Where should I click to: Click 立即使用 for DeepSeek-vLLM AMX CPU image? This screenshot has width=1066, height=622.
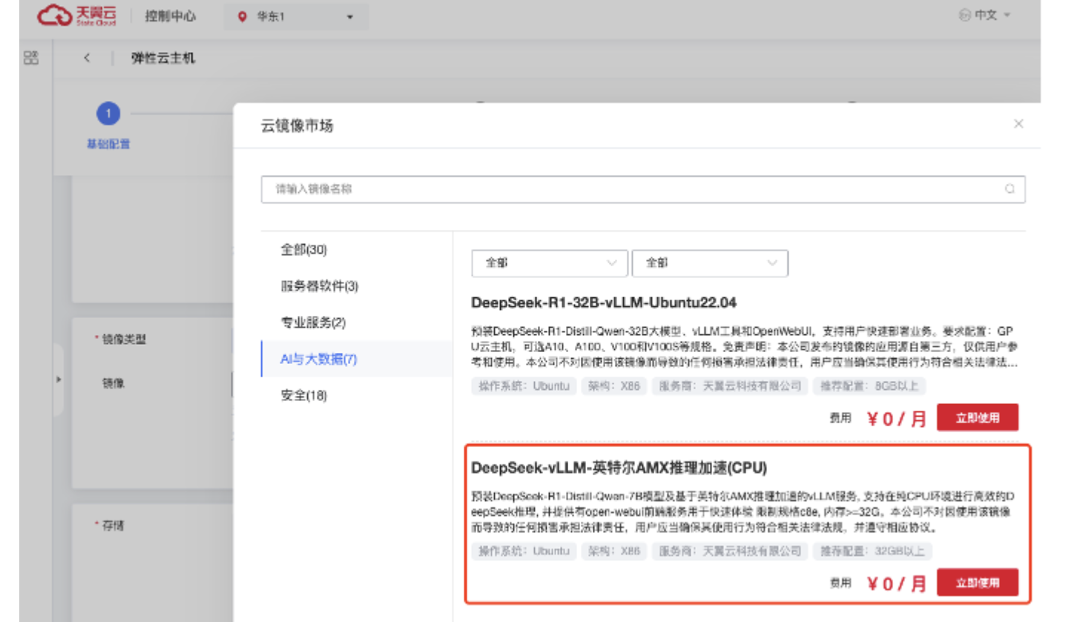pyautogui.click(x=977, y=583)
